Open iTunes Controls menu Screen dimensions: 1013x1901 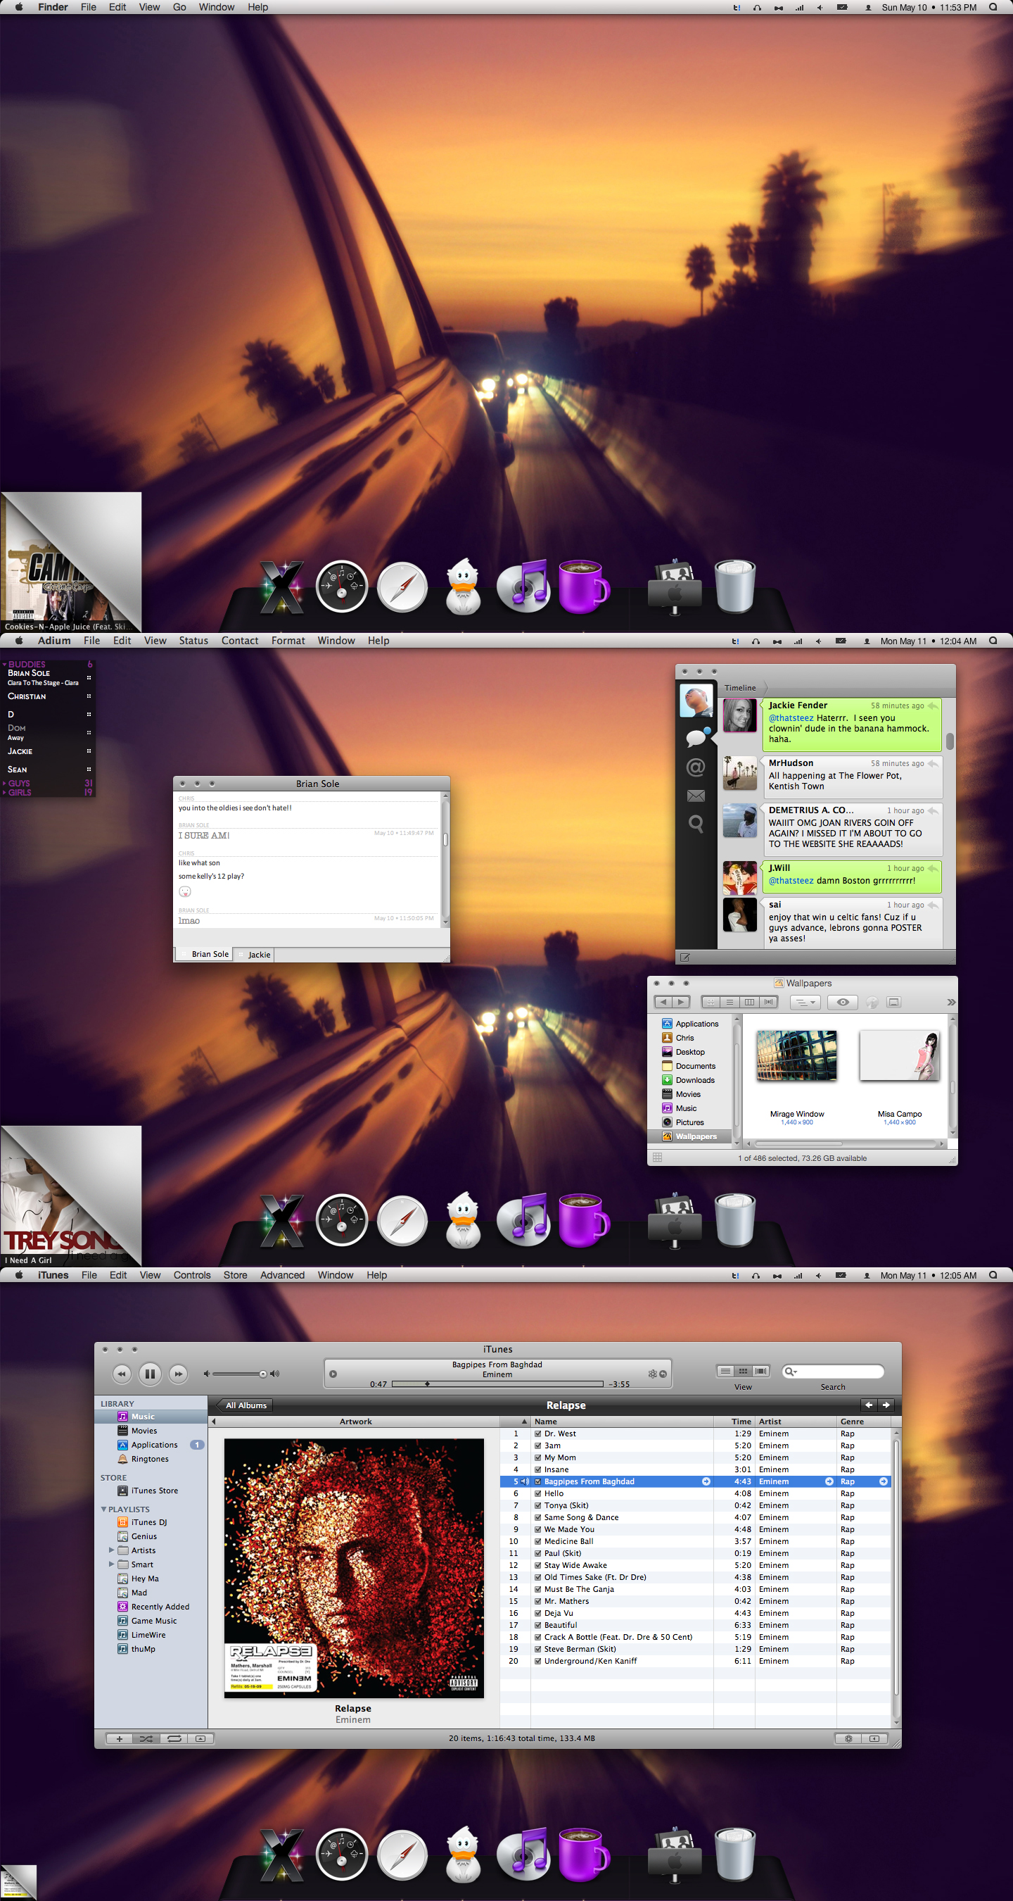(191, 1275)
